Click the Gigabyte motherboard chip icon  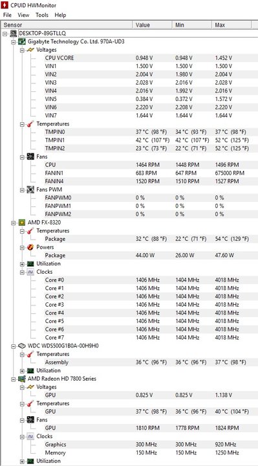[x=22, y=41]
